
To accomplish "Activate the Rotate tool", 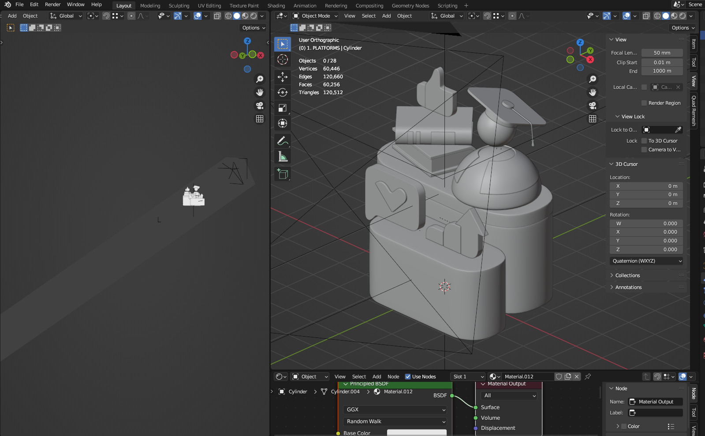I will pos(283,92).
